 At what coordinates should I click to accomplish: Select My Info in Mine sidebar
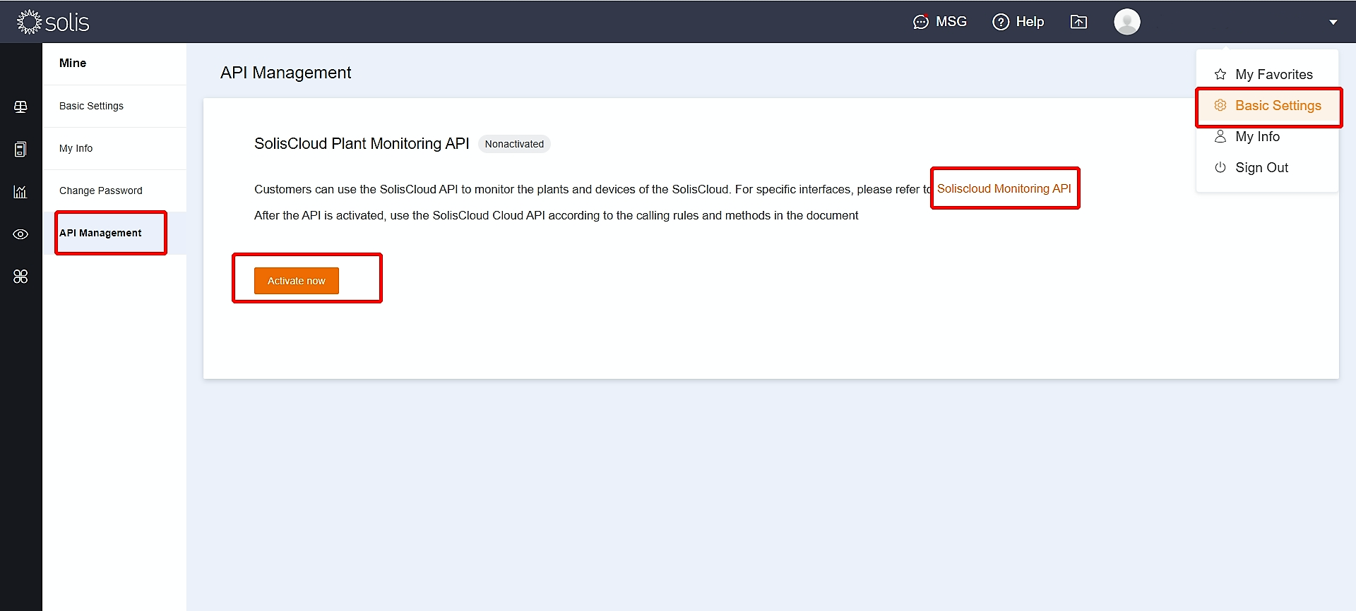[114, 148]
